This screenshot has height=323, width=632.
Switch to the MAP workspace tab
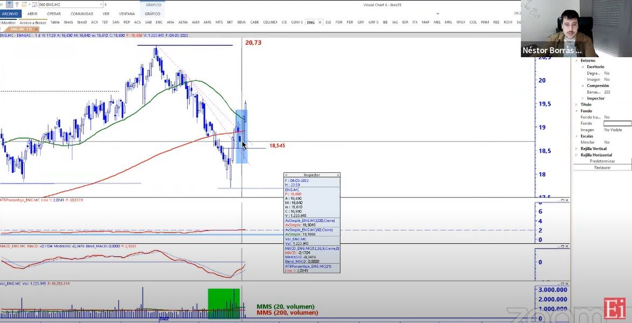pos(425,22)
